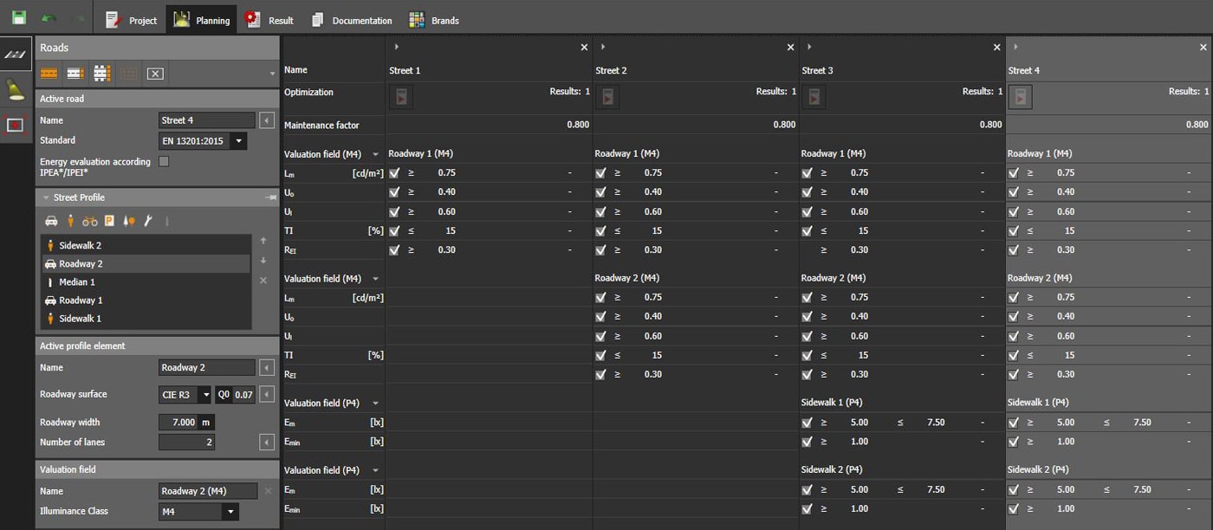Screen dimensions: 1213x530
Task: Switch to the Project tab
Action: click(132, 20)
